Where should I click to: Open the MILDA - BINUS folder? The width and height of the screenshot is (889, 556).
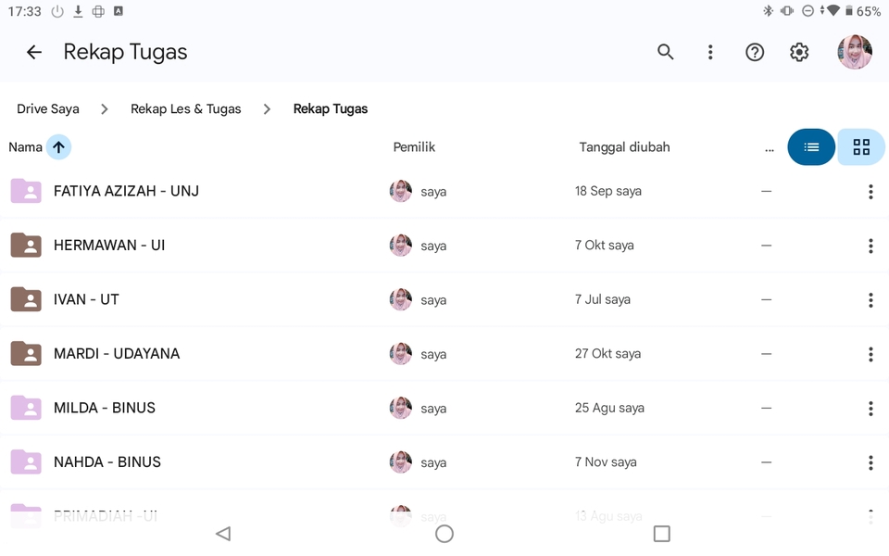click(x=105, y=408)
